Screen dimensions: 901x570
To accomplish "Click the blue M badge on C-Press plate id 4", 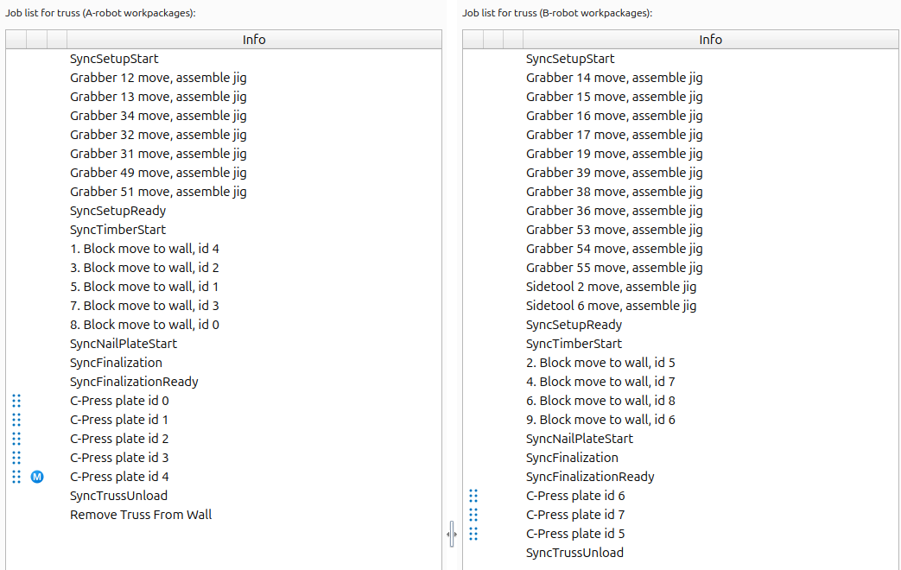I will point(36,476).
